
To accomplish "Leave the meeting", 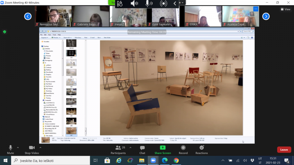I will (x=284, y=150).
